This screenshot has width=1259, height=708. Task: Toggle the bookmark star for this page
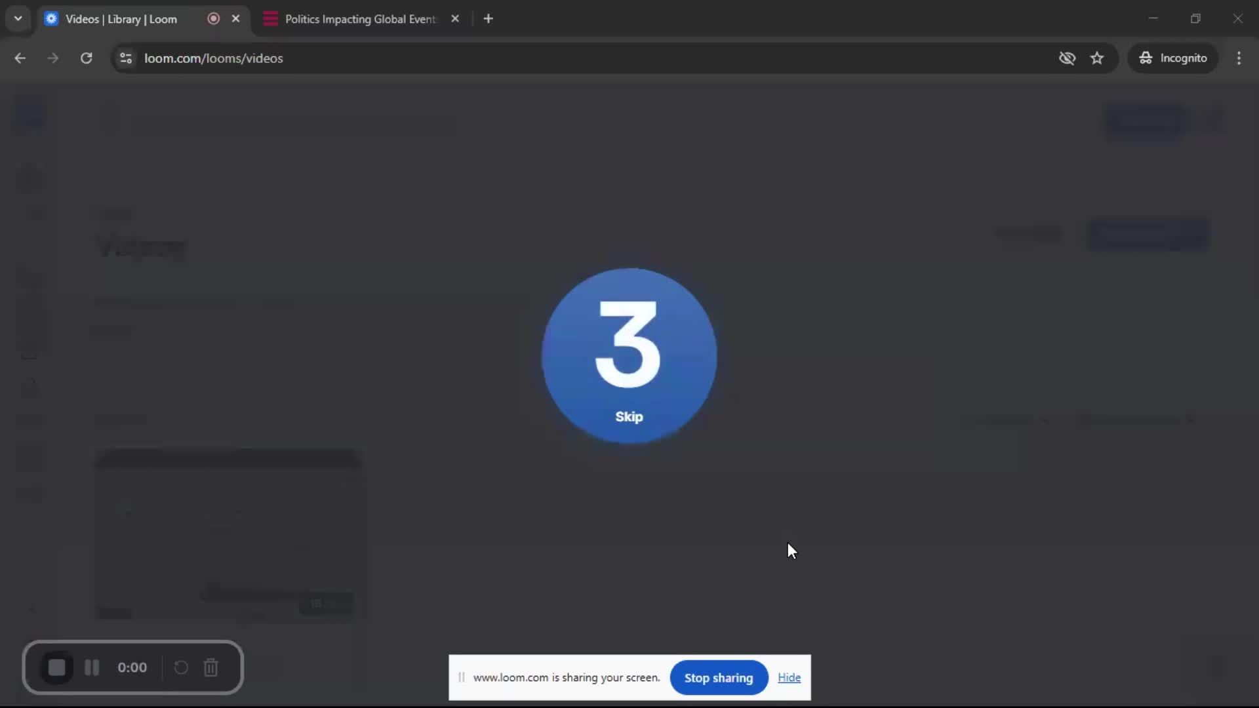(x=1097, y=58)
